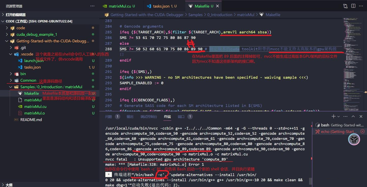Select the Makefile editor tab

coord(204,6)
